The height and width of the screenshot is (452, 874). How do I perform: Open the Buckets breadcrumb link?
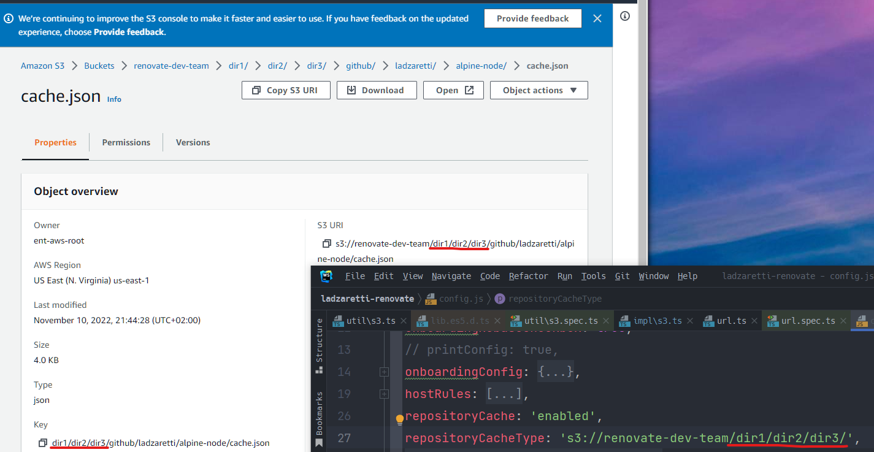coord(99,65)
